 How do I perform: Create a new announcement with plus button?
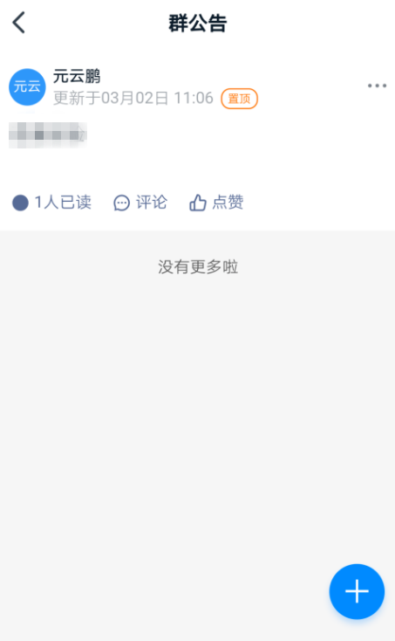357,591
